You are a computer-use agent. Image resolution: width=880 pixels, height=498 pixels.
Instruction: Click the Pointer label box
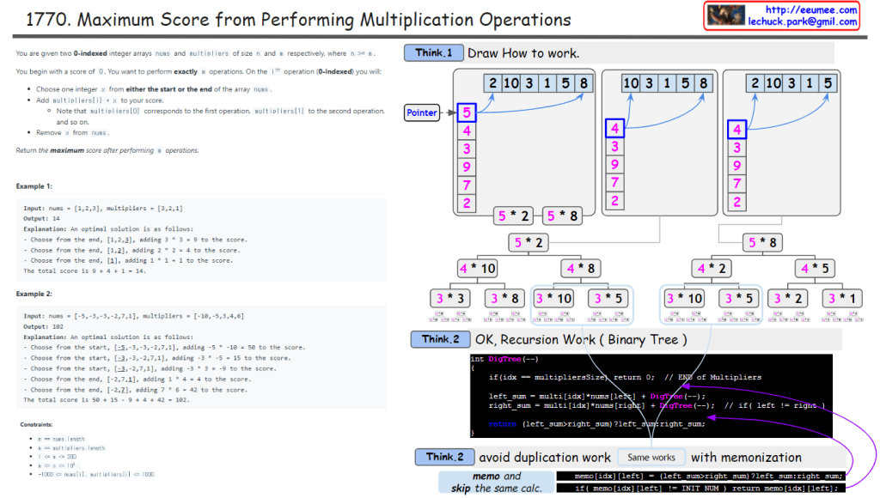click(421, 112)
